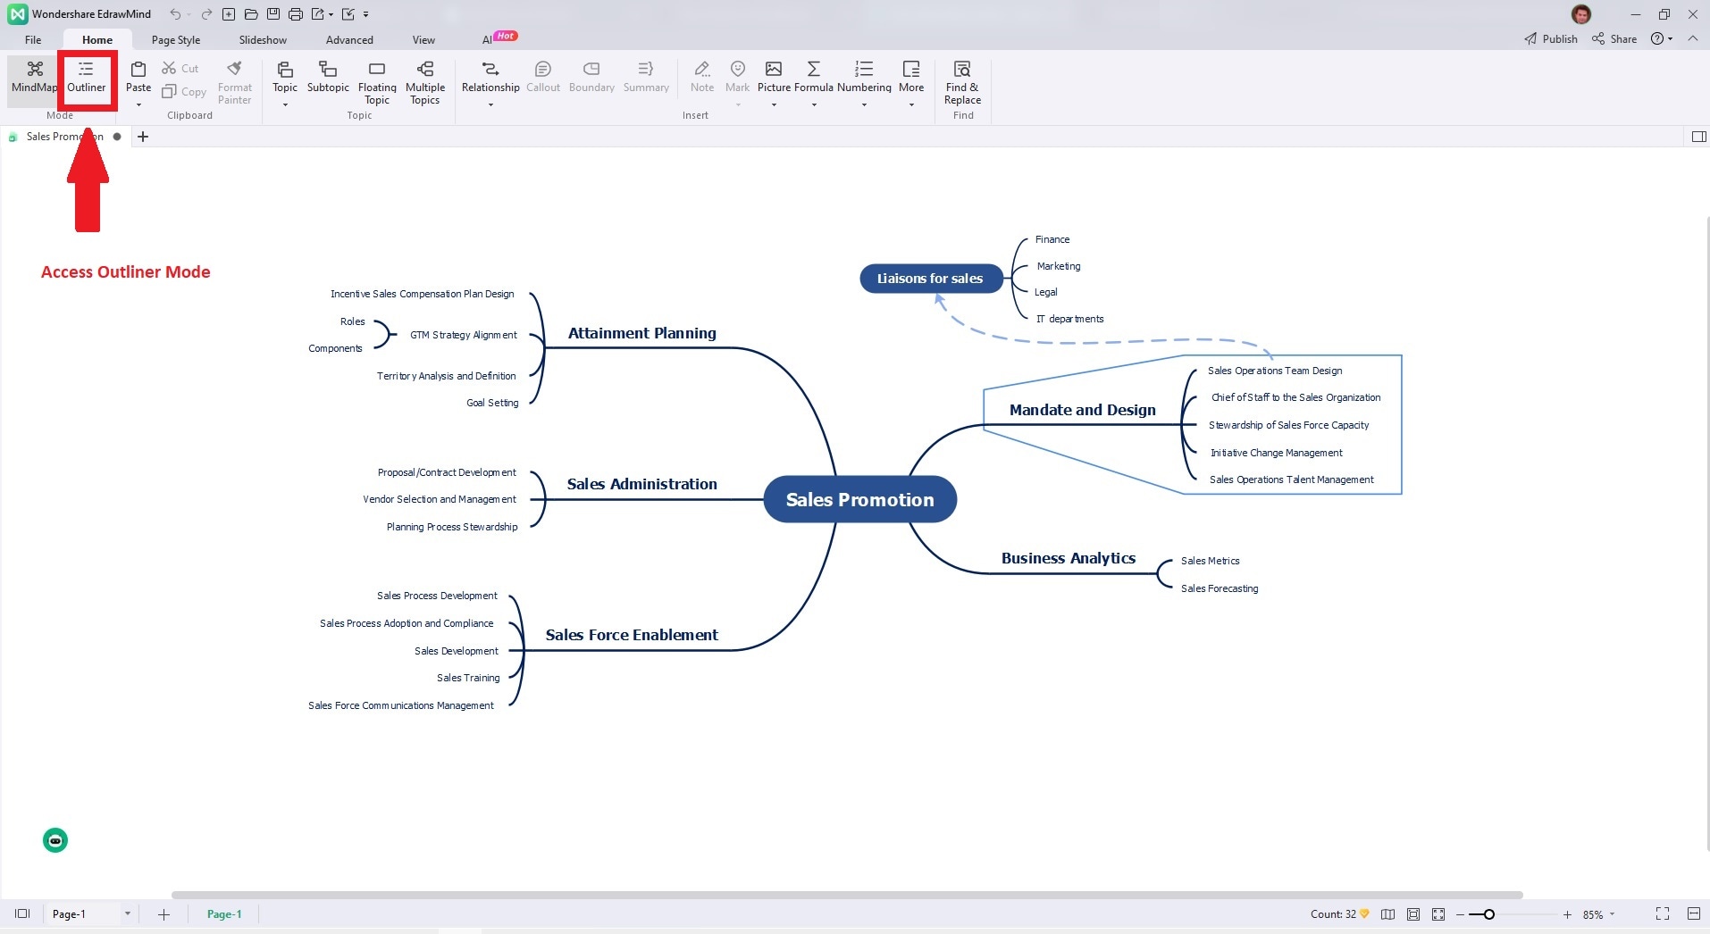Select the Sales Promotion central topic
Image resolution: width=1710 pixels, height=934 pixels.
coord(860,500)
